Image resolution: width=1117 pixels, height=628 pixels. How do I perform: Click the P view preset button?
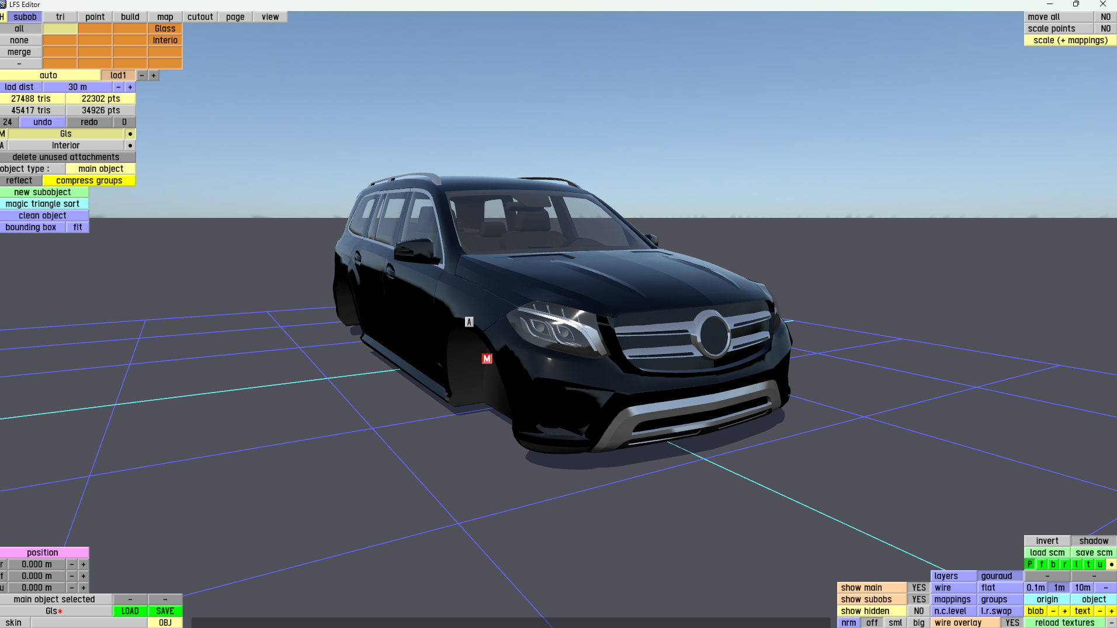[x=1030, y=564]
